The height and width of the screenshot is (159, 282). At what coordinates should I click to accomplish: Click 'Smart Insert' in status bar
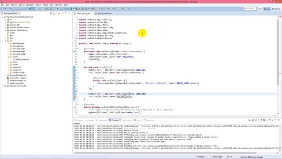click(217, 157)
